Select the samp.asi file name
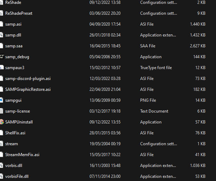The image size is (216, 181). click(x=13, y=24)
